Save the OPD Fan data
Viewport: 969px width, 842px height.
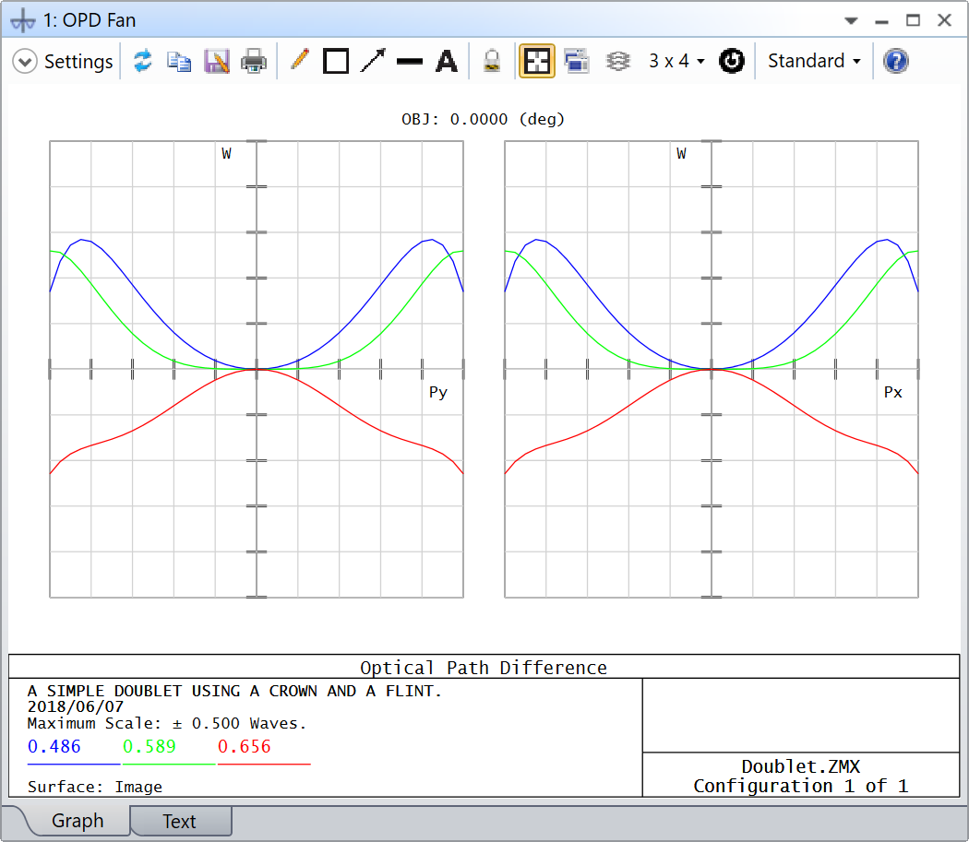[x=217, y=61]
